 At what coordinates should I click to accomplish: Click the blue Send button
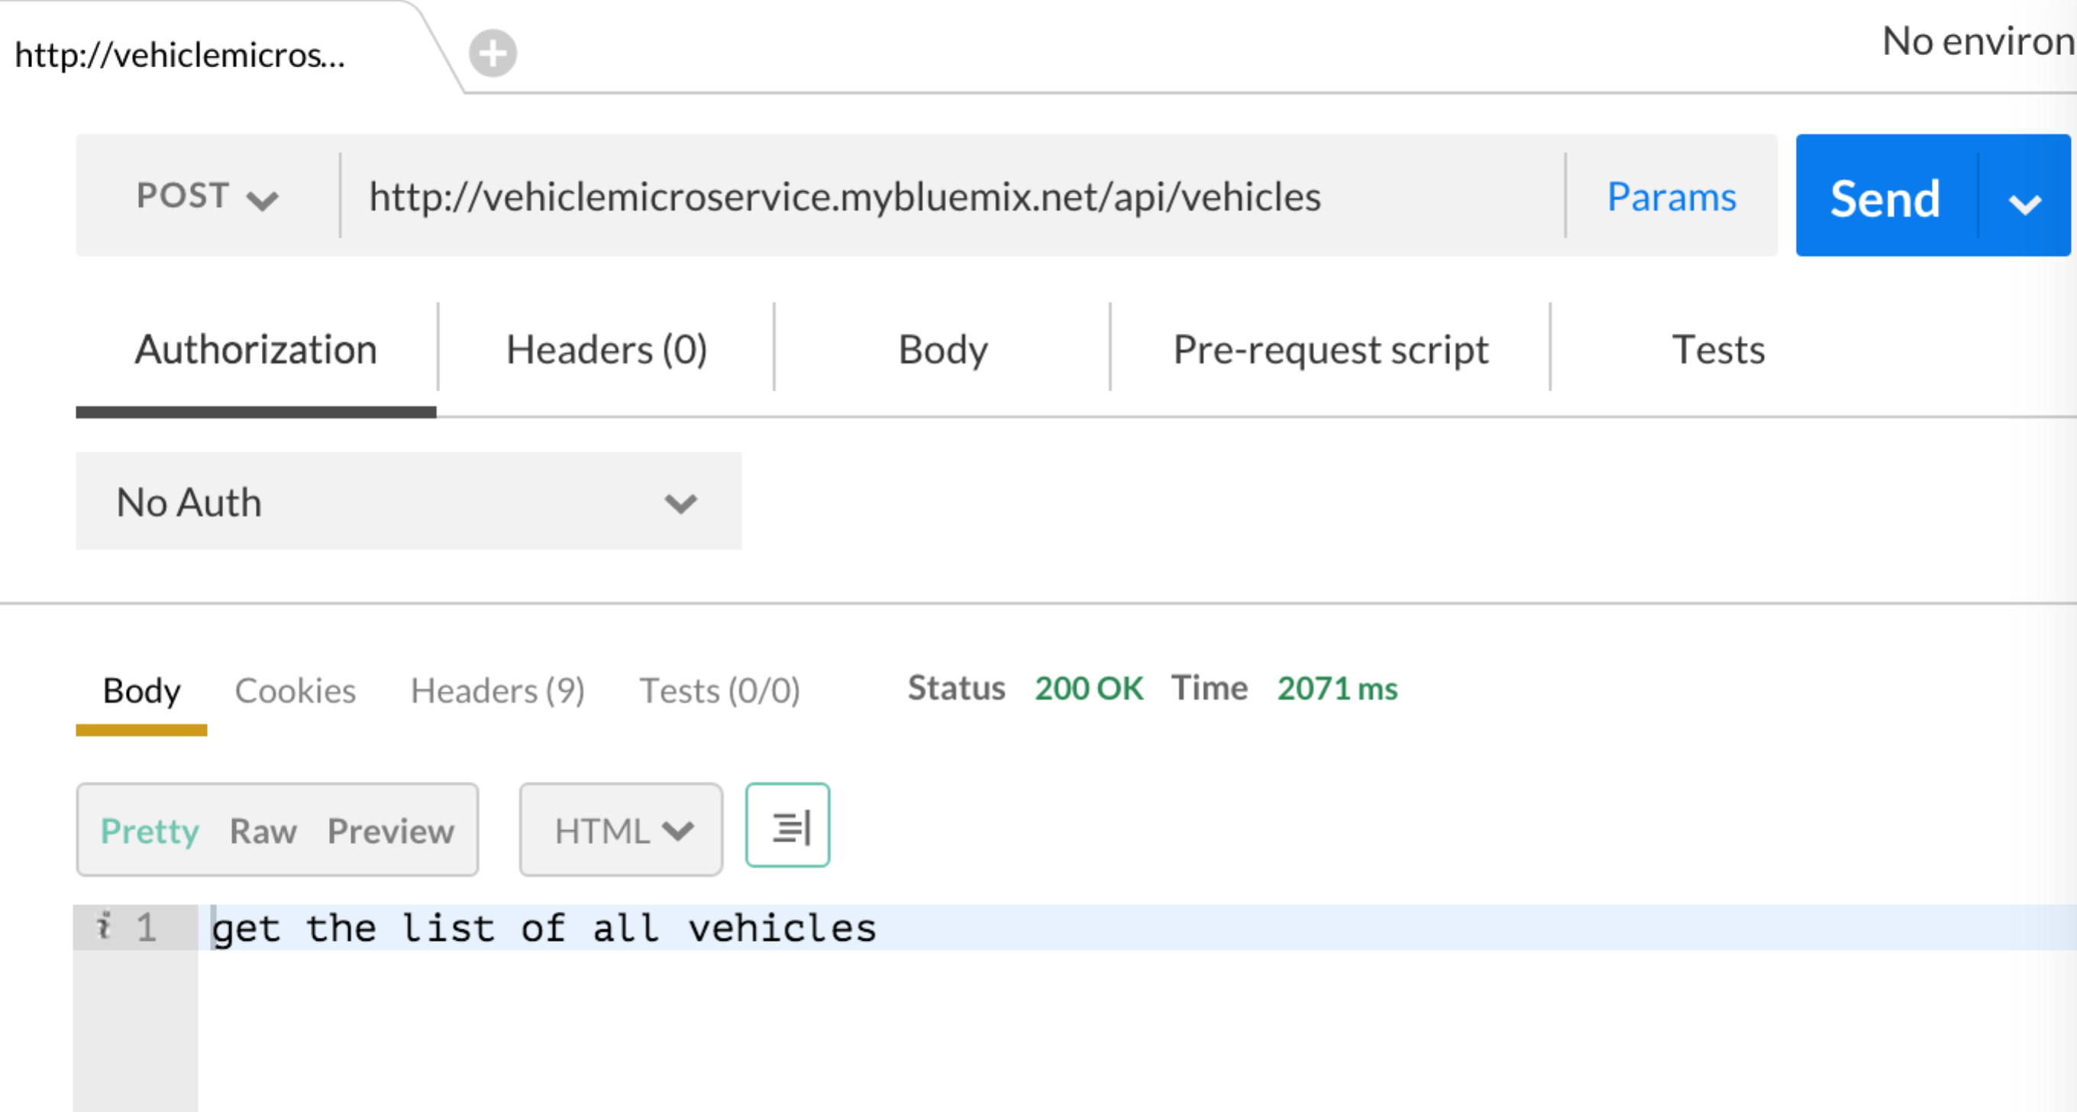pyautogui.click(x=1885, y=198)
